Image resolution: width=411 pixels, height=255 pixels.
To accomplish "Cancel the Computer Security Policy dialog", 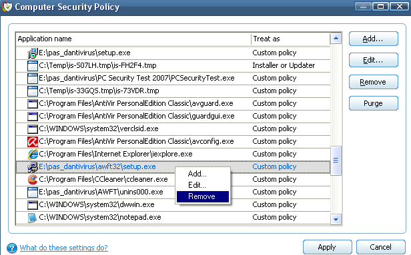I will (380, 247).
